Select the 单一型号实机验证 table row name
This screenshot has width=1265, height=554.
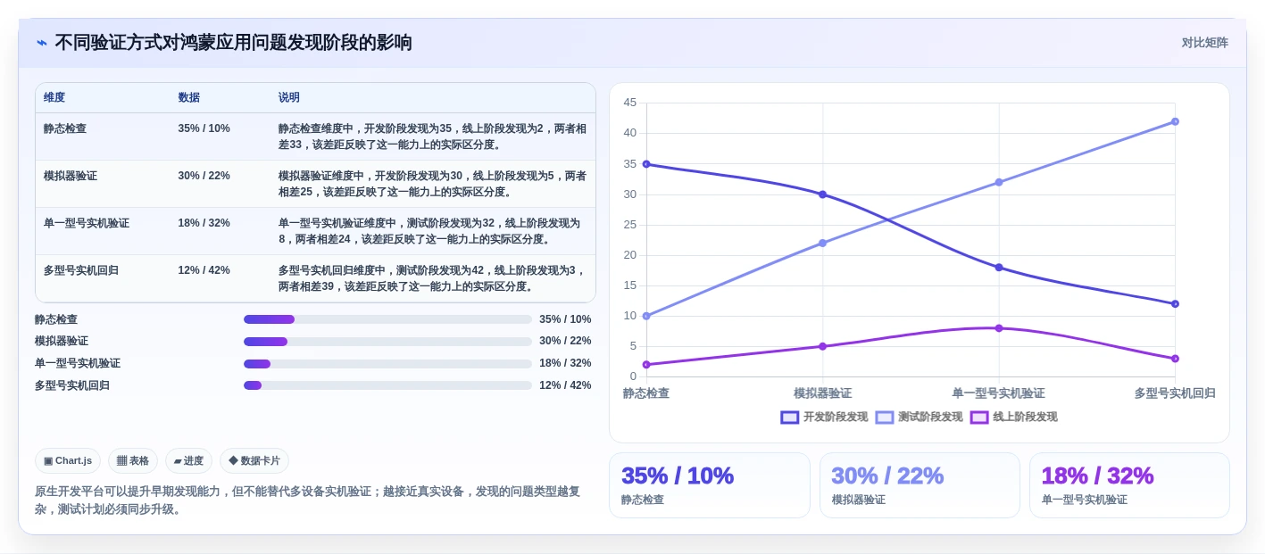(x=87, y=223)
